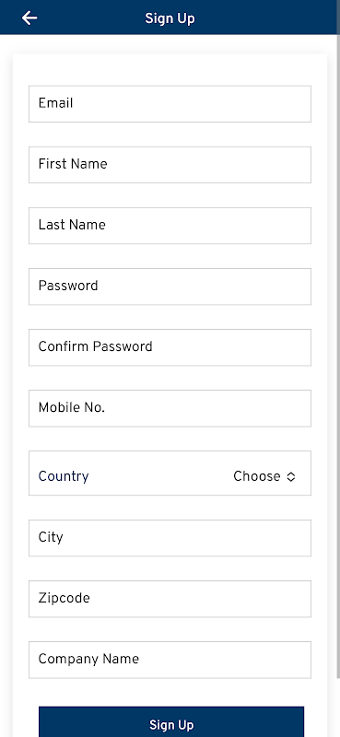
Task: Click blank white card area above Email
Action: point(170,70)
